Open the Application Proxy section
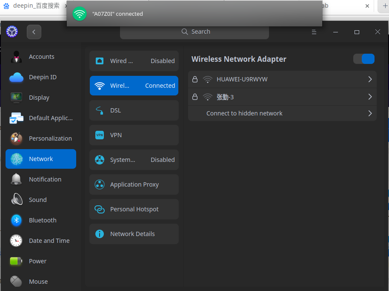Screen dimensions: 389x291 [134, 184]
